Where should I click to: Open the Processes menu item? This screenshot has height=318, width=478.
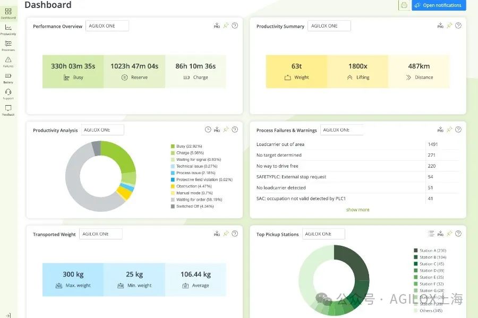pos(8,45)
